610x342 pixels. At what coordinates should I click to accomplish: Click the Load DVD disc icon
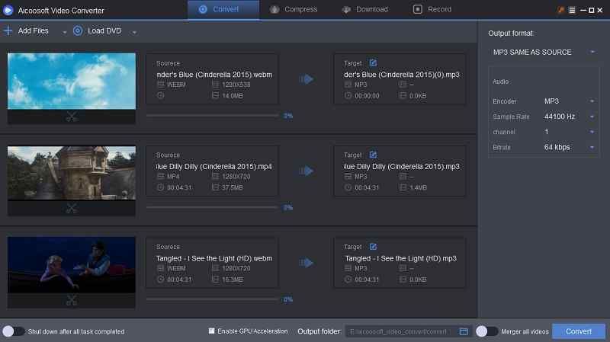78,30
